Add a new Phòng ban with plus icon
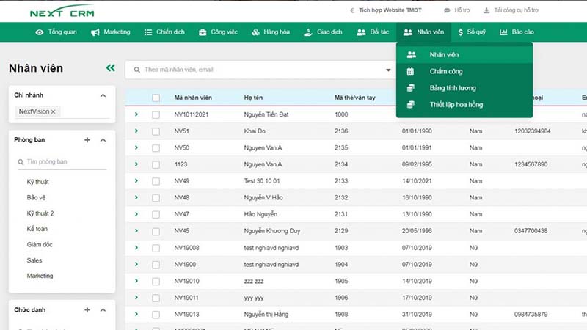The width and height of the screenshot is (587, 330). tap(87, 139)
